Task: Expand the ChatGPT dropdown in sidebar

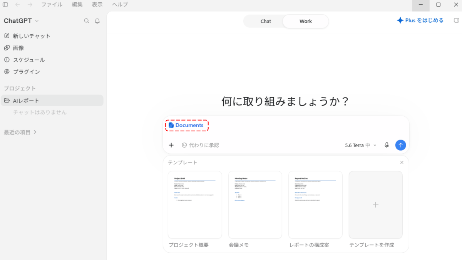Action: pyautogui.click(x=22, y=21)
